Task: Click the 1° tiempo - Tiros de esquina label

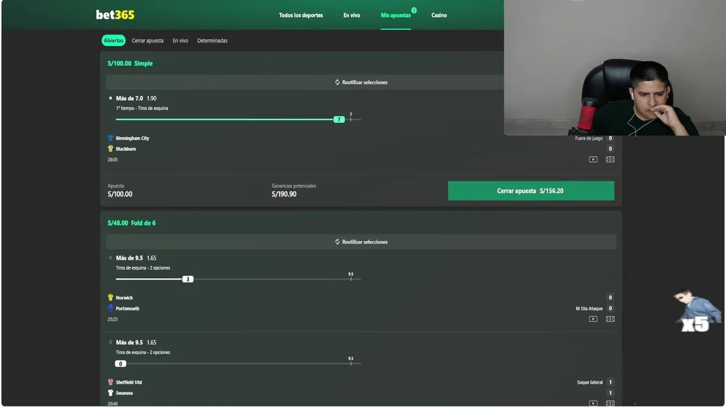Action: tap(142, 108)
